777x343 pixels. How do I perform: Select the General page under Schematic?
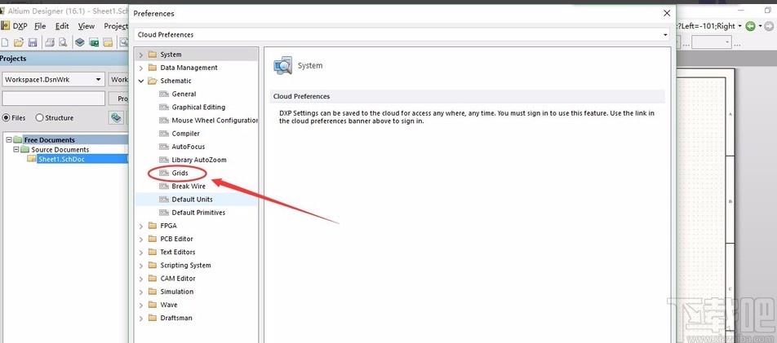point(184,94)
